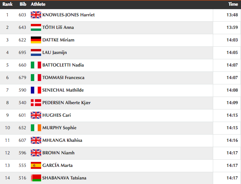This screenshot has height=184, width=241.
Task: Click the Athlete column header
Action: pyautogui.click(x=38, y=4)
